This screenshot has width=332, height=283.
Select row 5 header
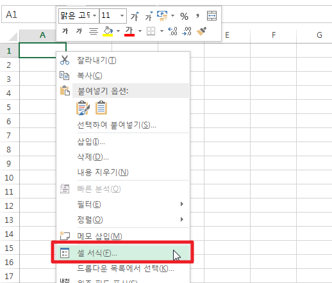click(x=9, y=107)
